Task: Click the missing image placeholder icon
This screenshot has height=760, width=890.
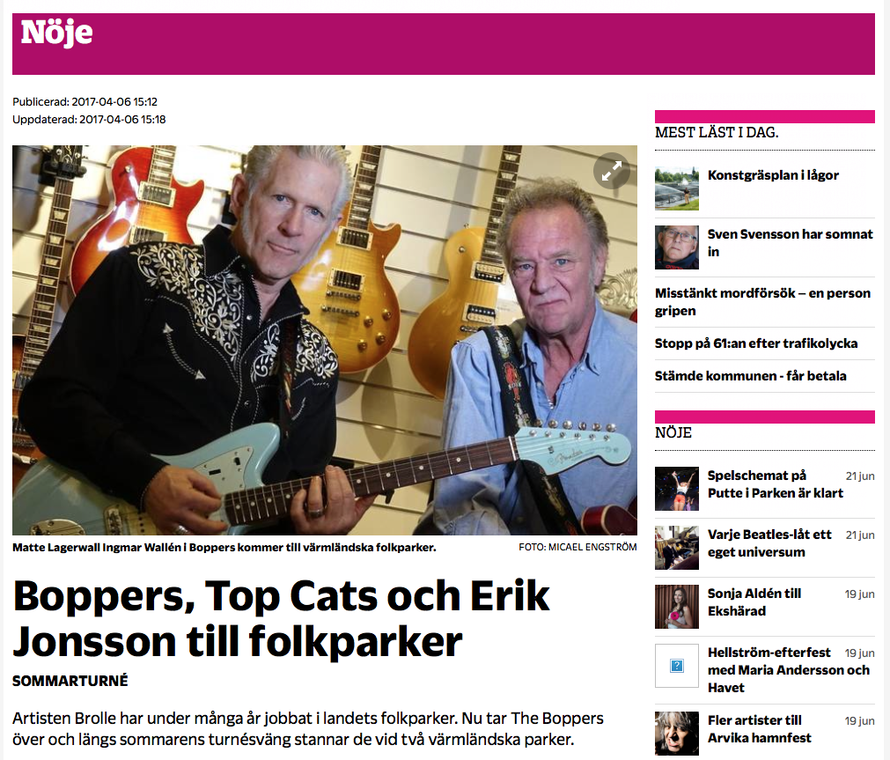Action: (677, 666)
